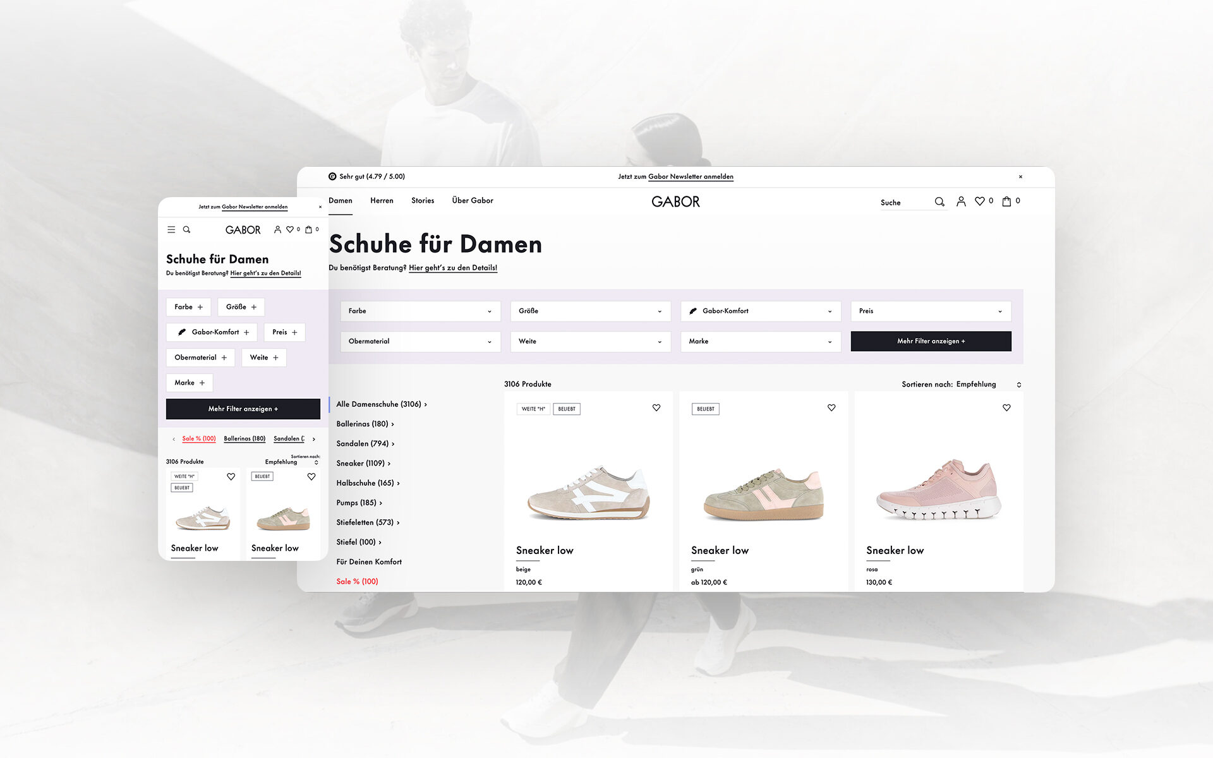Click the Trustpilot rating star icon
Viewport: 1213px width, 758px height.
tap(332, 176)
